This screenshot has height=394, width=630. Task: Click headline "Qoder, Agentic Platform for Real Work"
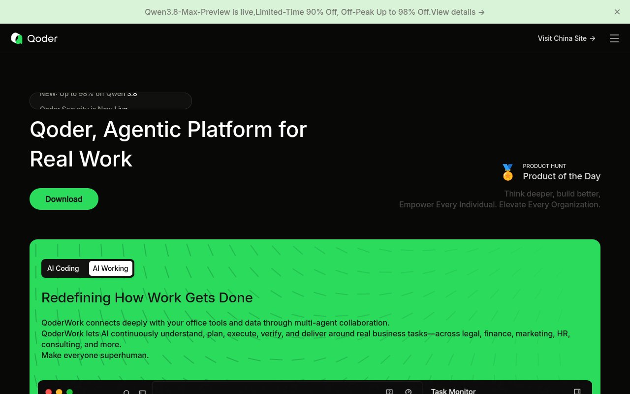click(x=168, y=144)
